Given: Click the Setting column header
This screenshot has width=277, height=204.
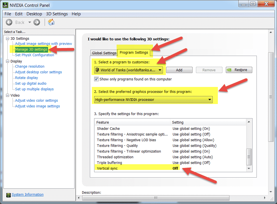Looking at the screenshot, I should point(208,122).
